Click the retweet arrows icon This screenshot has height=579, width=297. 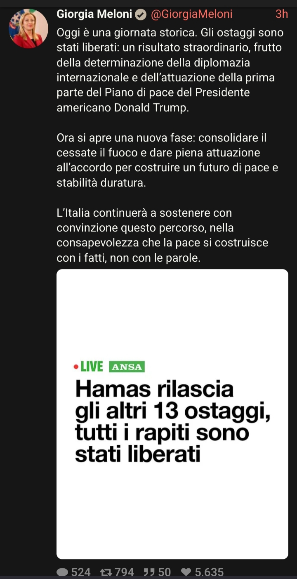(106, 572)
